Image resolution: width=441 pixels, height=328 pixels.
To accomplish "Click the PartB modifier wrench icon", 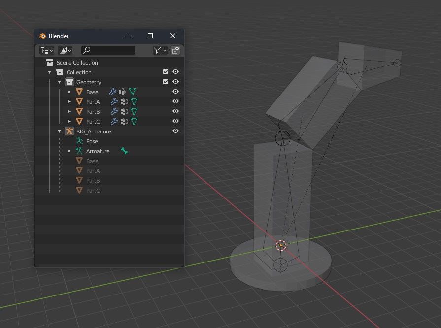I will [x=114, y=111].
